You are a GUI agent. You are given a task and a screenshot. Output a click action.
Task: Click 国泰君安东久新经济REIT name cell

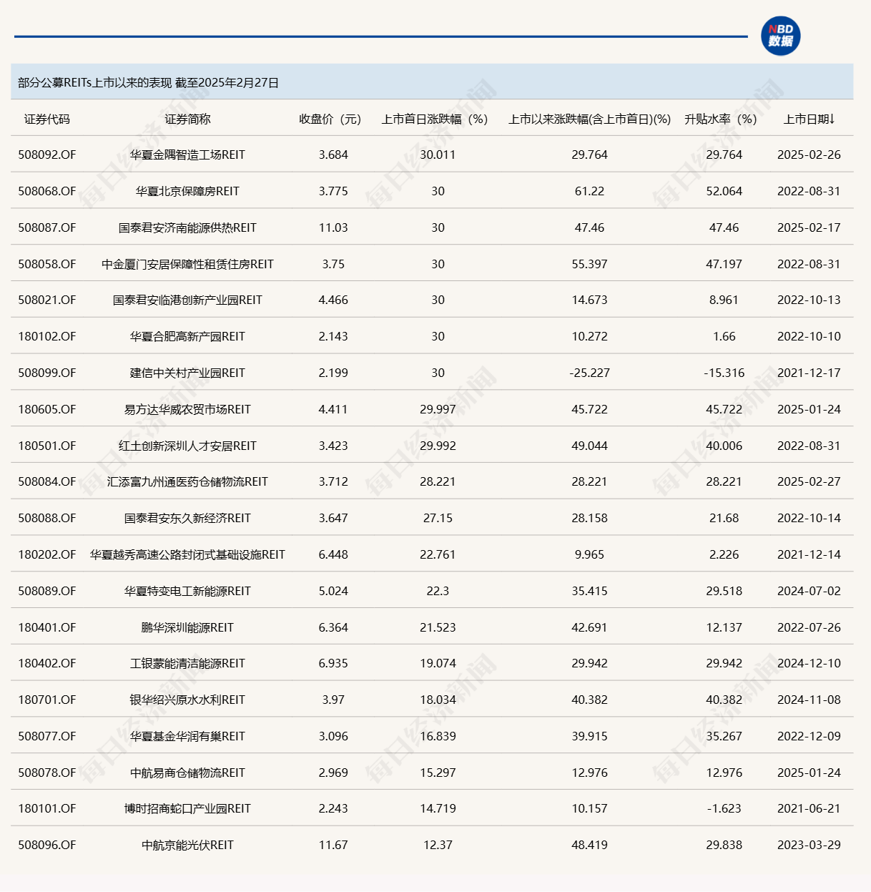(187, 518)
